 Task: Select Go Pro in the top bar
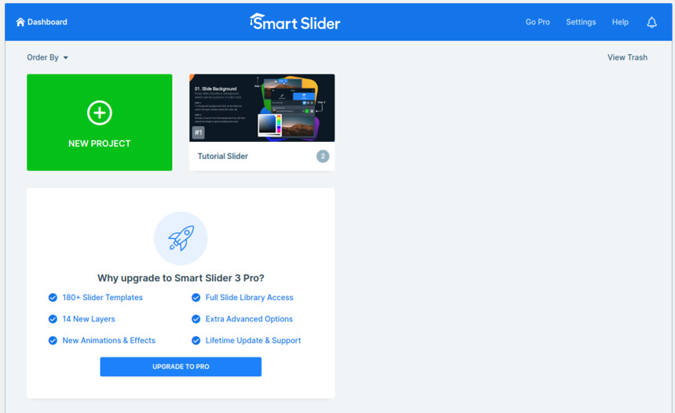click(537, 22)
